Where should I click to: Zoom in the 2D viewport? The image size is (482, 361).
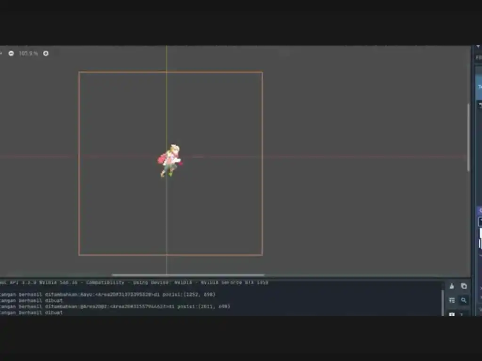(x=46, y=54)
